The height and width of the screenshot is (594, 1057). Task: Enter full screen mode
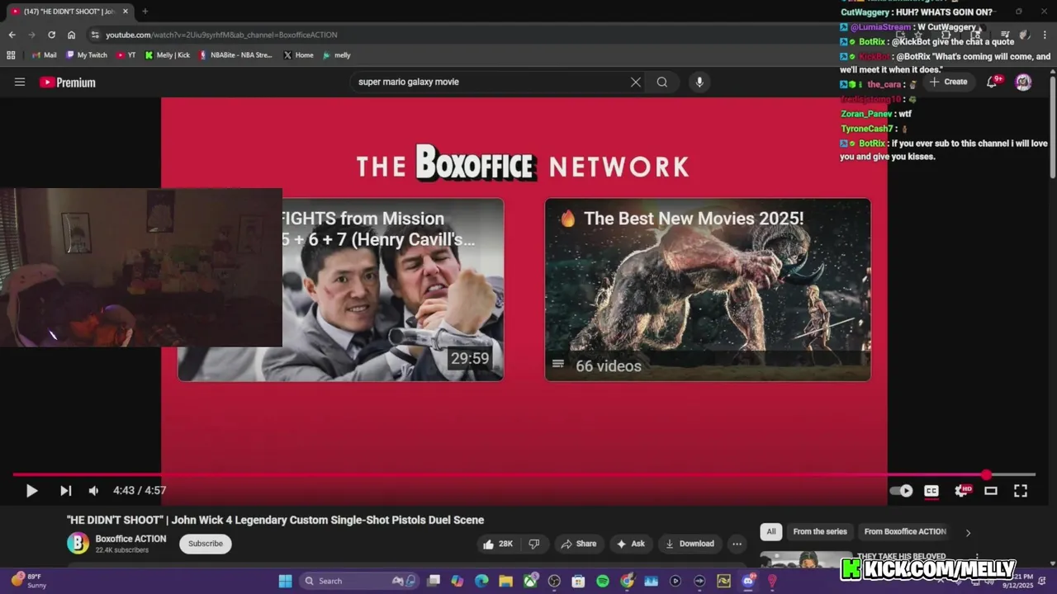[x=1021, y=491]
